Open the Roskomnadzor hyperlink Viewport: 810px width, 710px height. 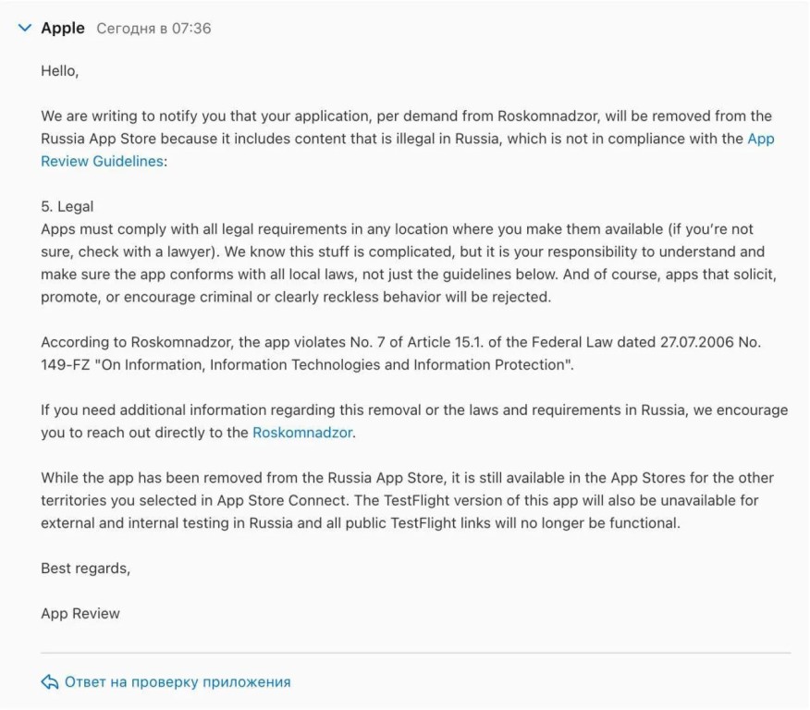tap(302, 433)
